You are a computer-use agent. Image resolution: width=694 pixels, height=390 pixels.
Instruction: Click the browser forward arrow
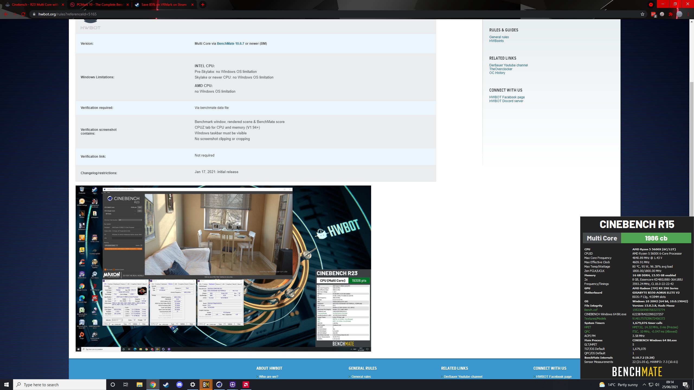(x=15, y=14)
